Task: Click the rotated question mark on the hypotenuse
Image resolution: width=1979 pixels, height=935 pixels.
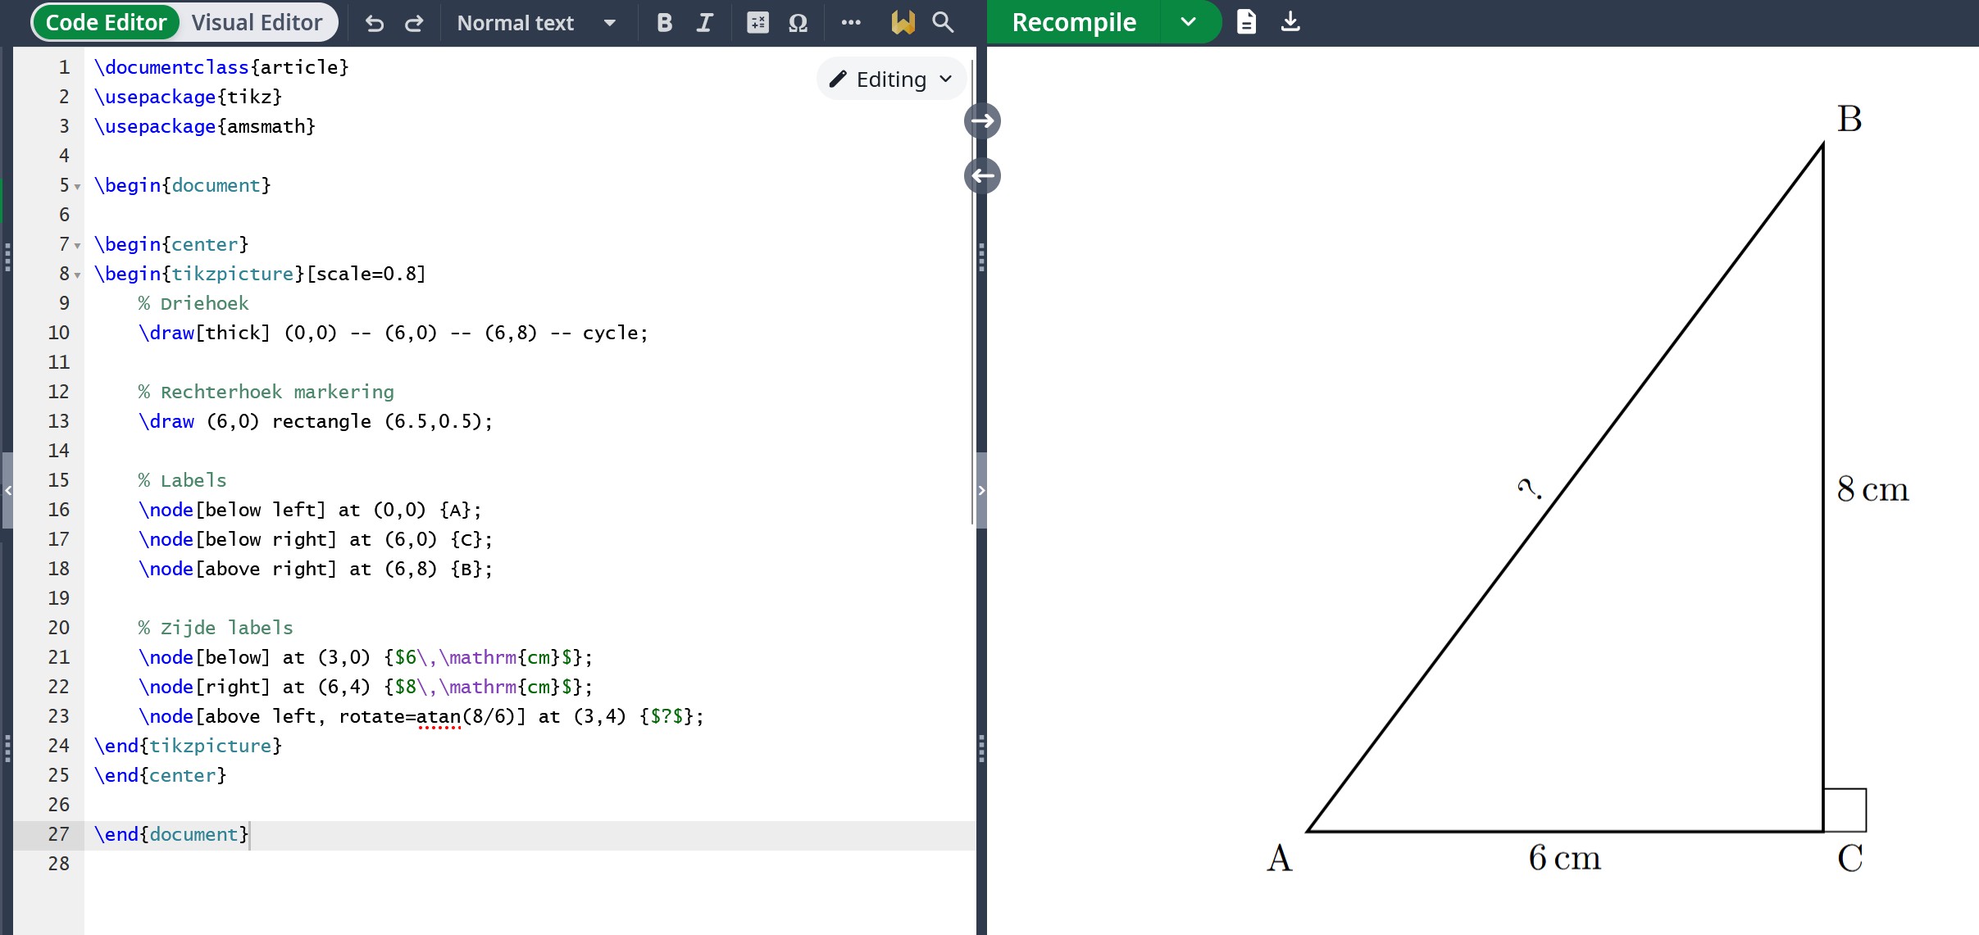Action: (1529, 488)
